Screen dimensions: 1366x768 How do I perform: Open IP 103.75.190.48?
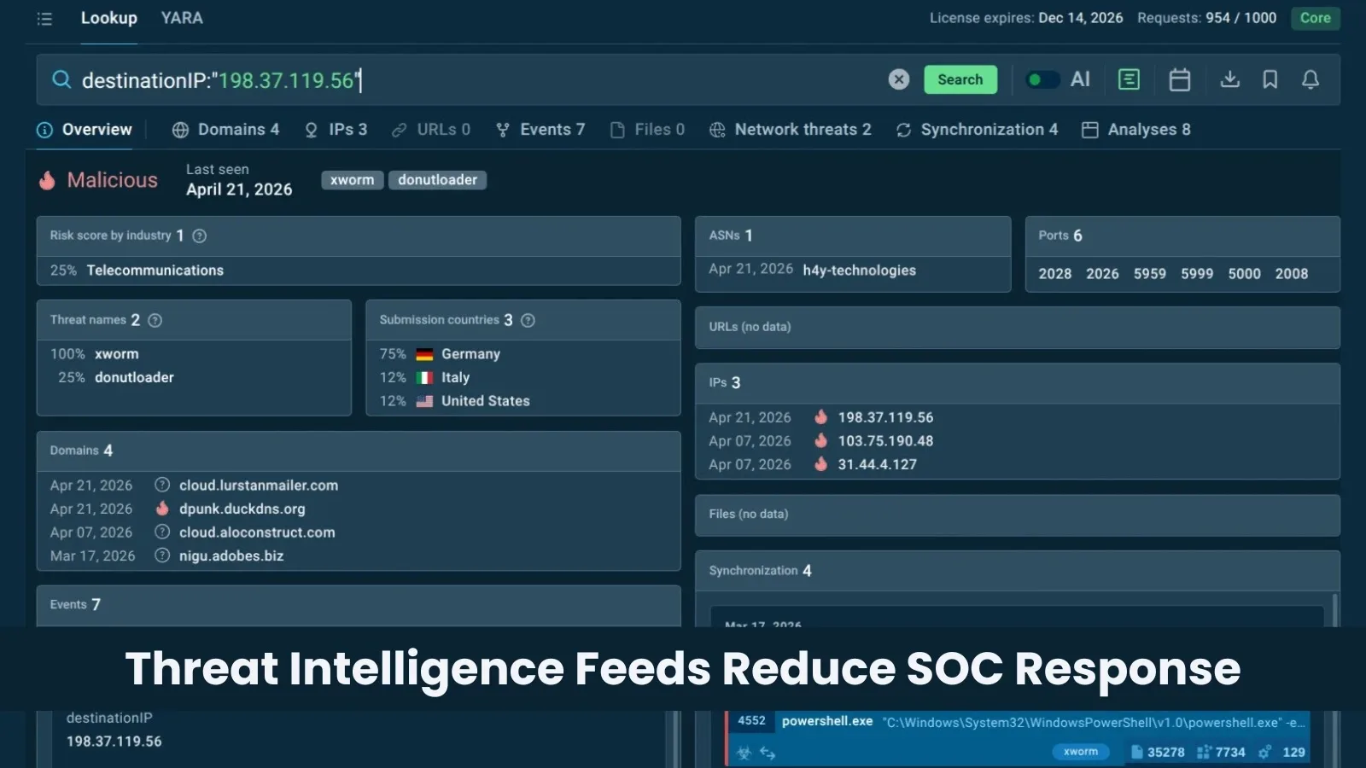click(885, 441)
